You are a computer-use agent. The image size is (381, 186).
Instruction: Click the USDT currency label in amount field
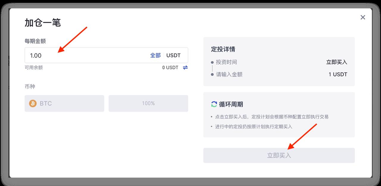[x=174, y=55]
